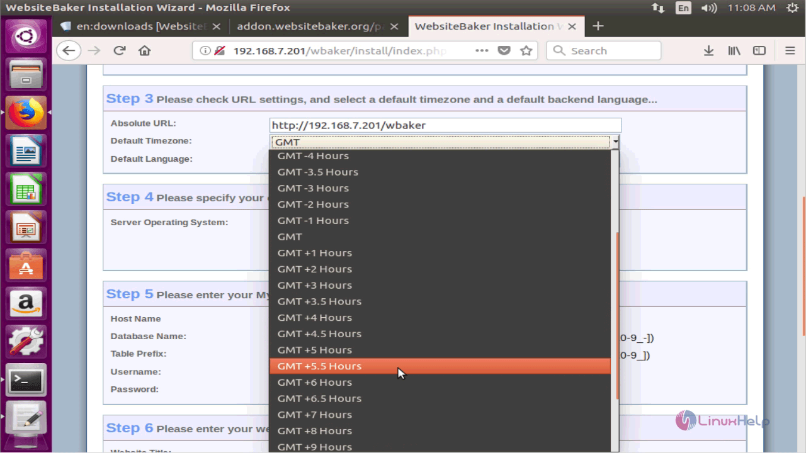Viewport: 806px width, 453px height.
Task: Open keyboard language En indicator
Action: click(683, 8)
